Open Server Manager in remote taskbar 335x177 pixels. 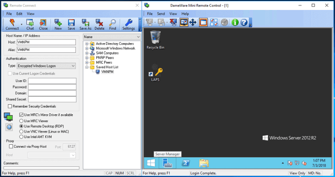pyautogui.click(x=167, y=163)
